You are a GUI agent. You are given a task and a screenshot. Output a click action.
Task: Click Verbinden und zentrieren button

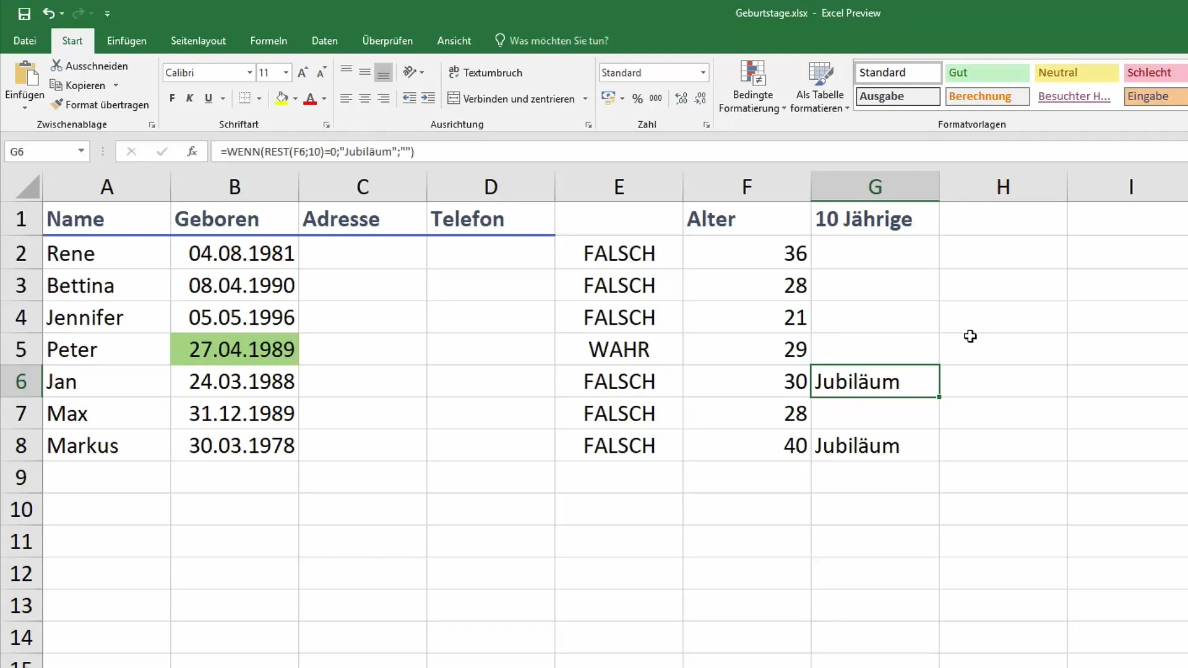(512, 98)
